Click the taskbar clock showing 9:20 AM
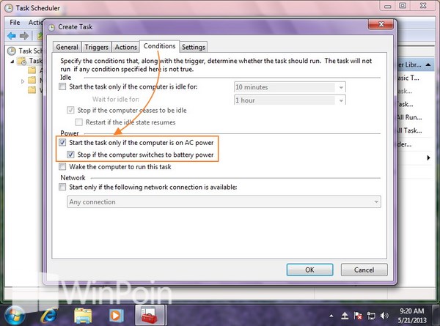The width and height of the screenshot is (440, 326). (x=411, y=315)
